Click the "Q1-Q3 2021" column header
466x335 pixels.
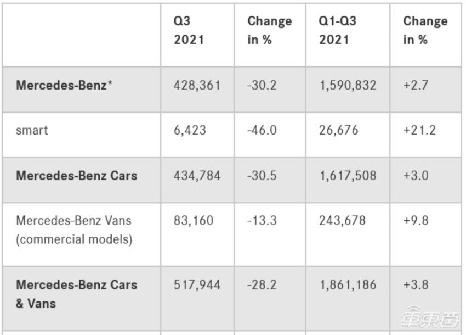[x=338, y=30]
